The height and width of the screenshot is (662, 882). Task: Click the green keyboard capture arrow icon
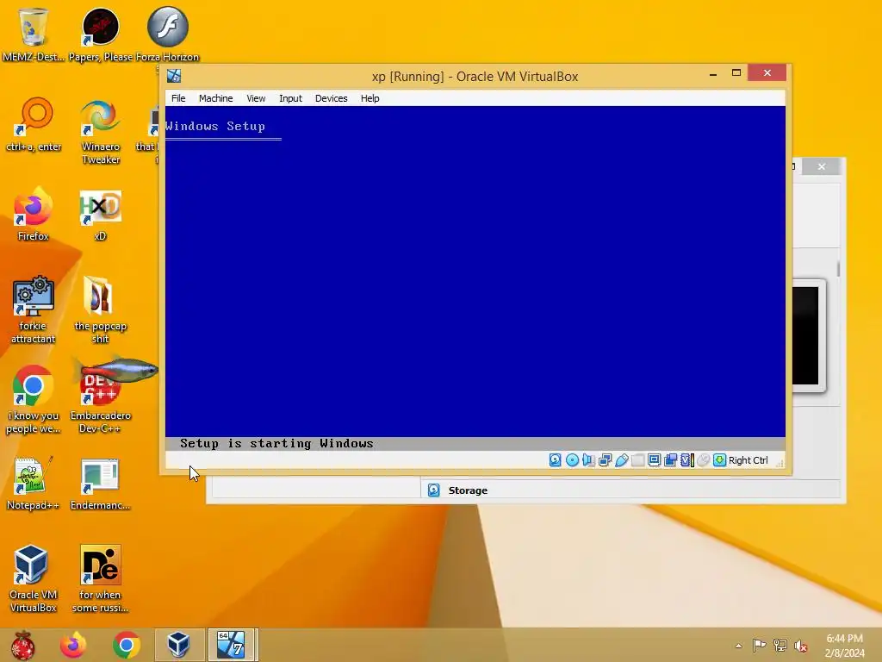[719, 460]
